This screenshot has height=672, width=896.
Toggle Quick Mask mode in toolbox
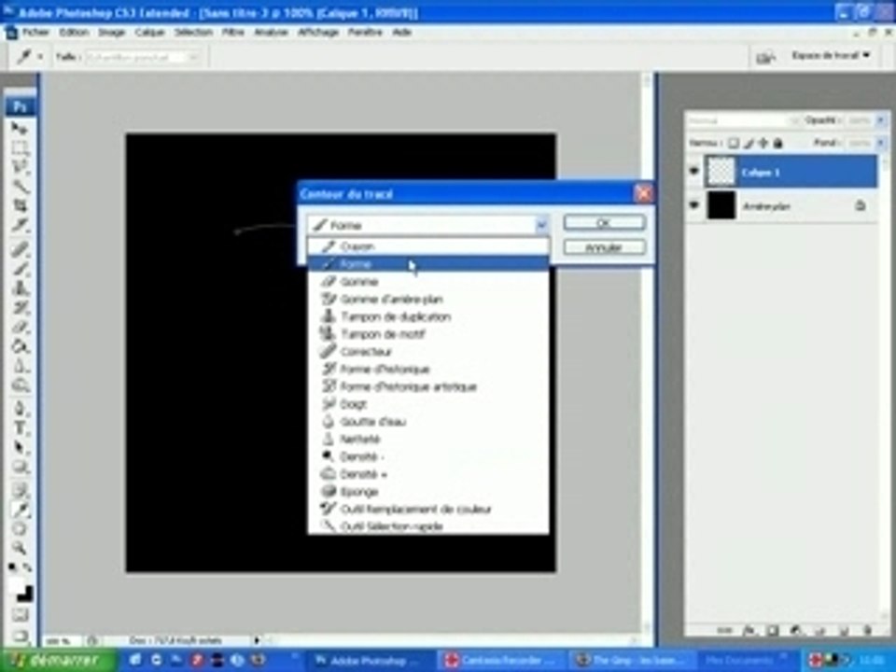click(x=20, y=615)
